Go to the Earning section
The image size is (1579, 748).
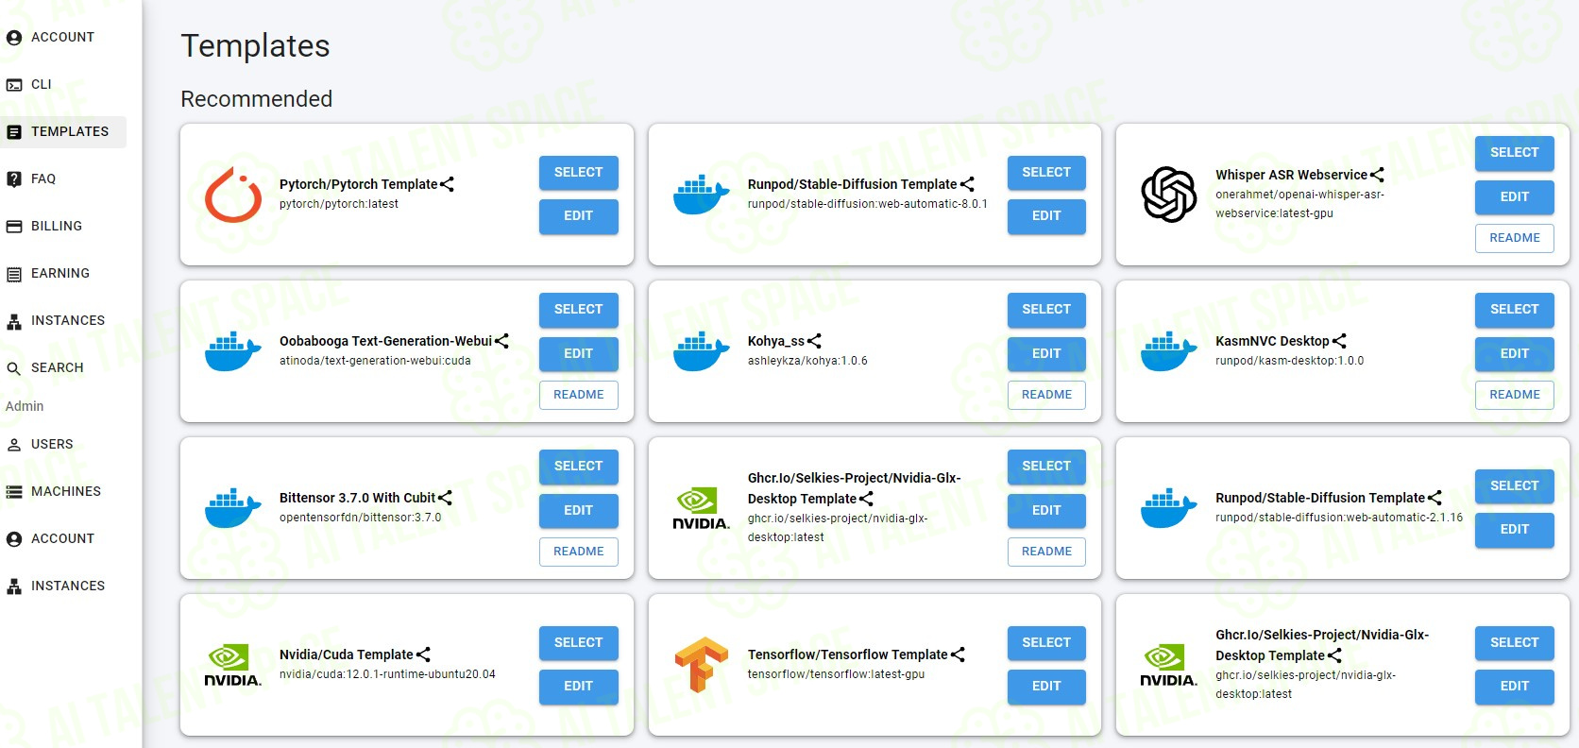[63, 274]
